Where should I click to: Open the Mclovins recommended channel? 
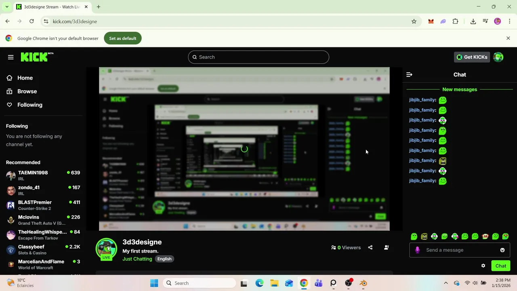pos(43,220)
